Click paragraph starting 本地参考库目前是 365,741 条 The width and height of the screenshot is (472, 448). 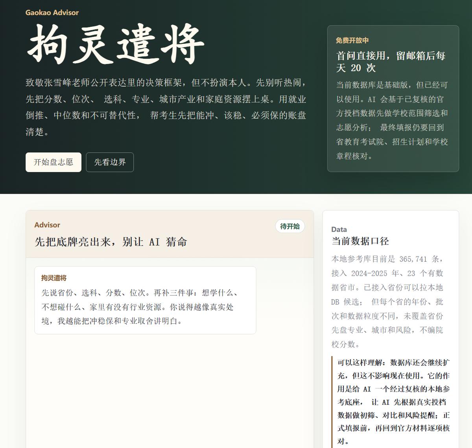(388, 301)
